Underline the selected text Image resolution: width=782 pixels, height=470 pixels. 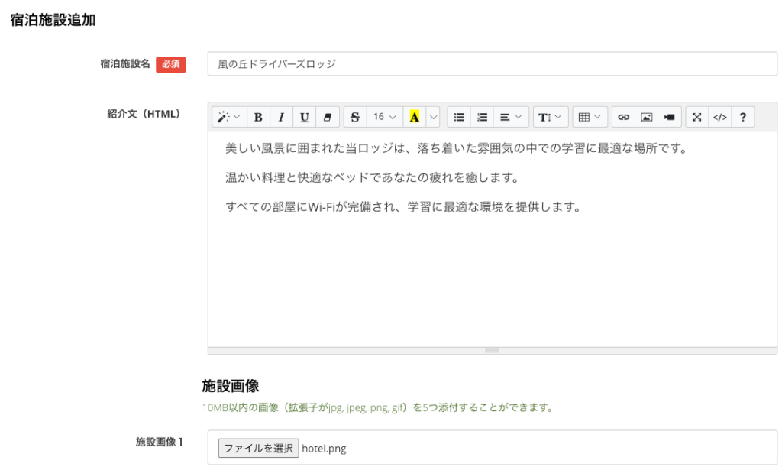click(305, 117)
